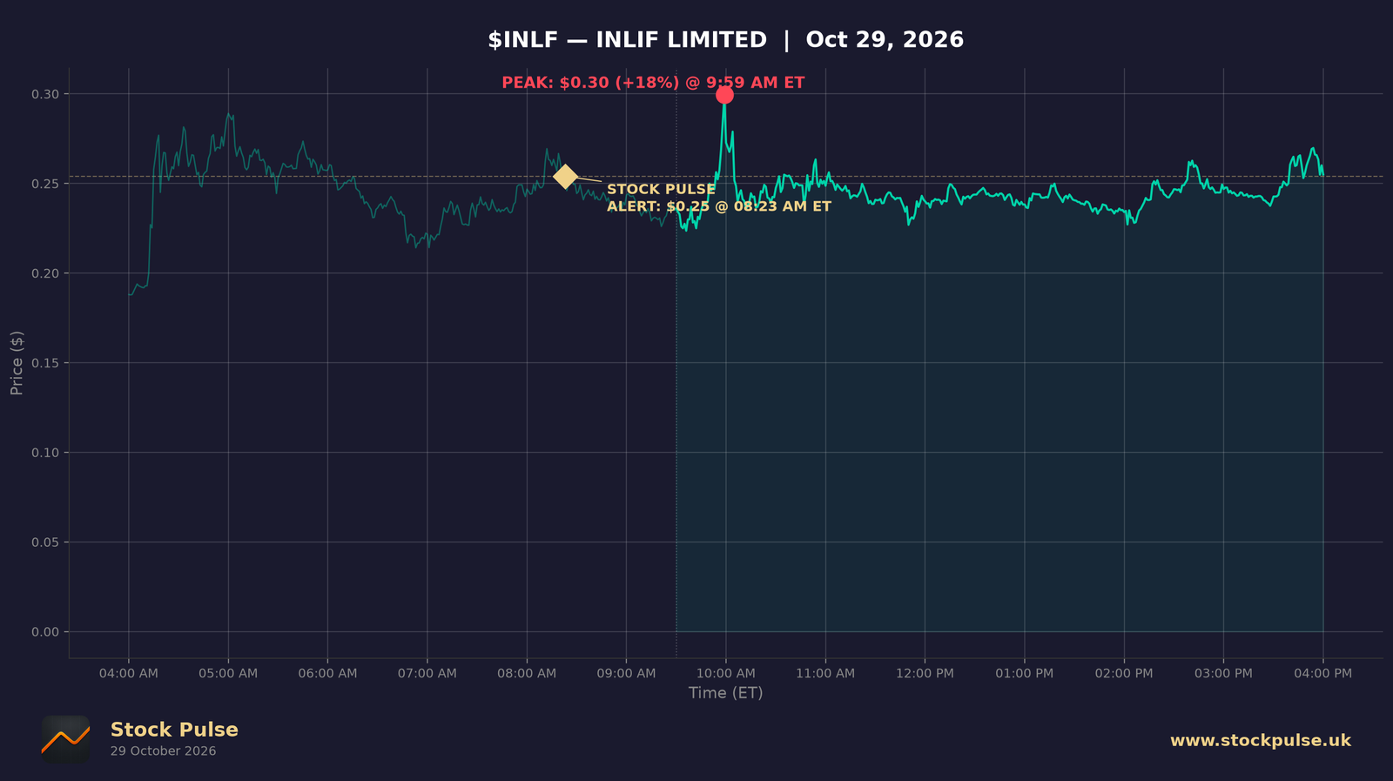The height and width of the screenshot is (781, 1393).
Task: Click the 'Stock Pulse' brand name in footer
Action: [174, 730]
